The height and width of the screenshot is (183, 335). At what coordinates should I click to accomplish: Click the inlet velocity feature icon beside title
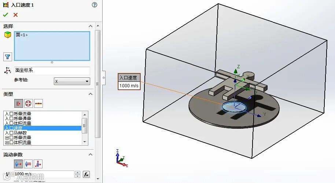tap(6, 5)
